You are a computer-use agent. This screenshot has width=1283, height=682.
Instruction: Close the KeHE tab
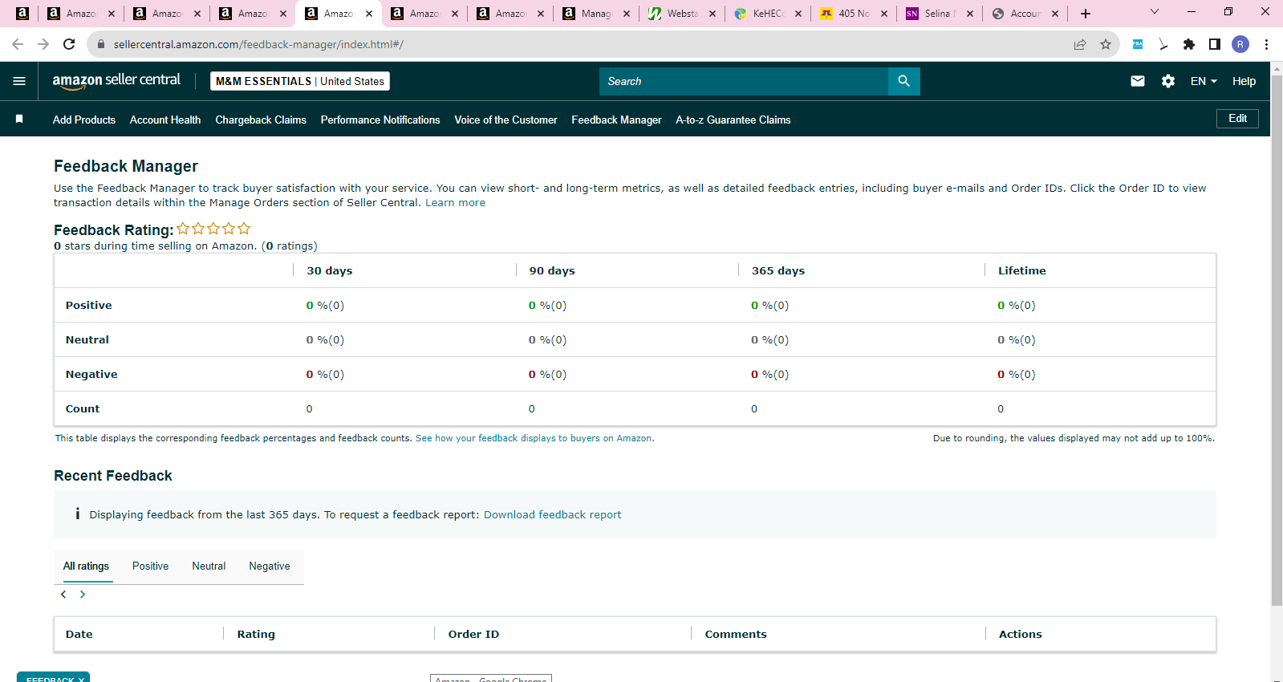798,14
